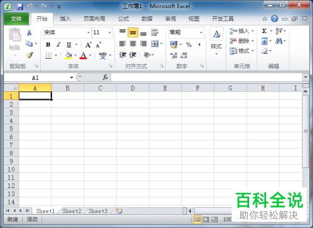Click the Copy icon in clipboard group
This screenshot has width=313, height=228.
point(29,44)
